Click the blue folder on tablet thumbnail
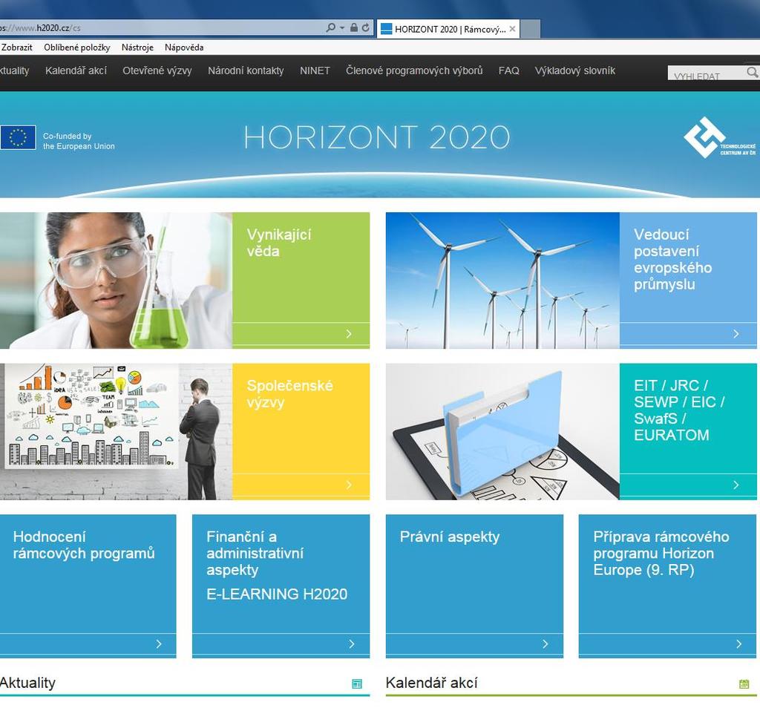Image resolution: width=760 pixels, height=708 pixels. coord(502,432)
